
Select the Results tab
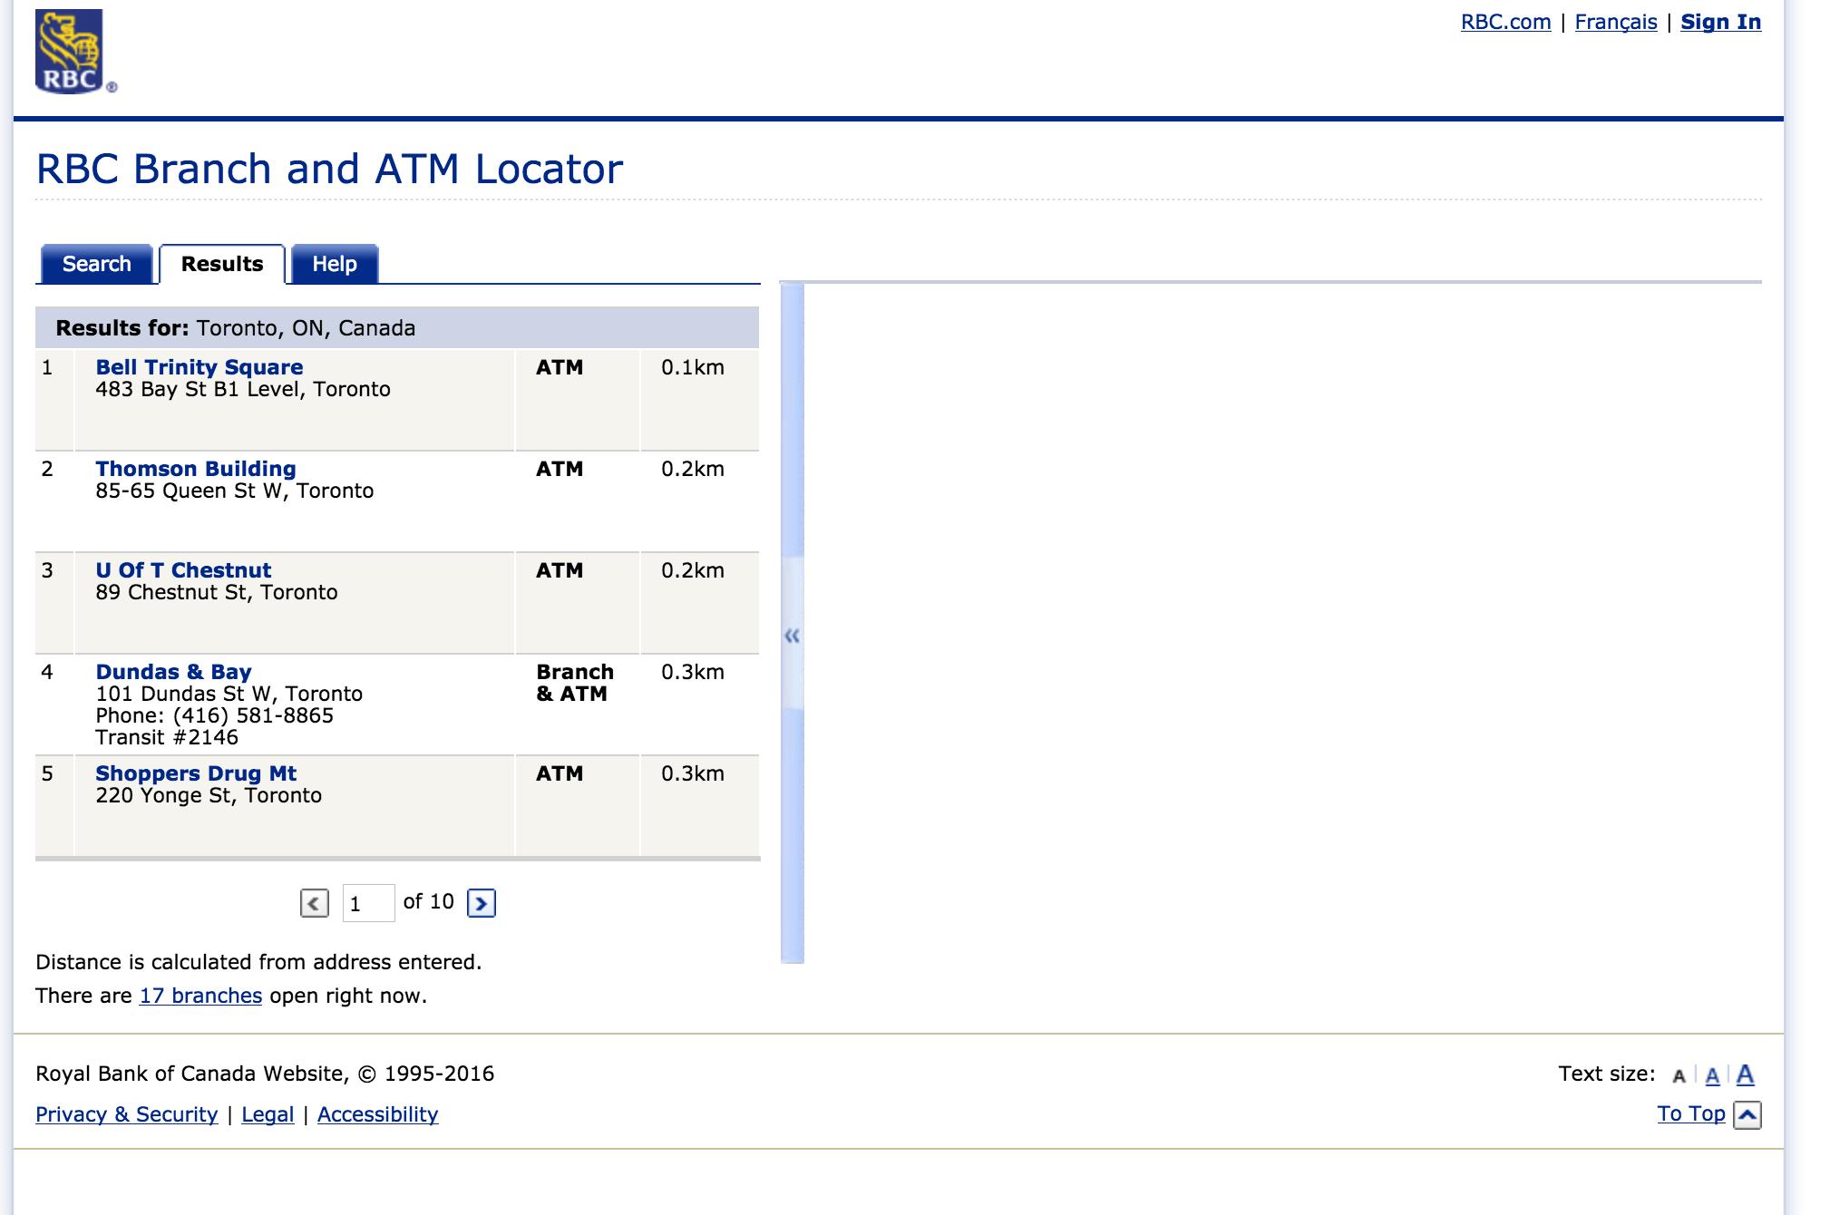pos(222,264)
